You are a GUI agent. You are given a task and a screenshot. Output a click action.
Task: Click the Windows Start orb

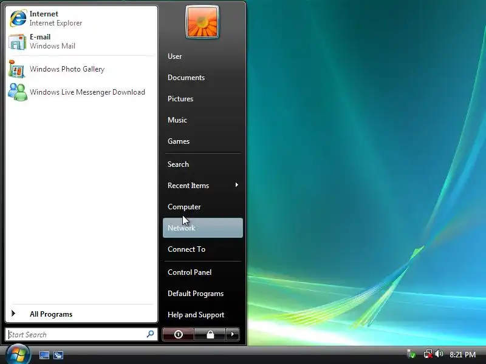click(x=18, y=354)
